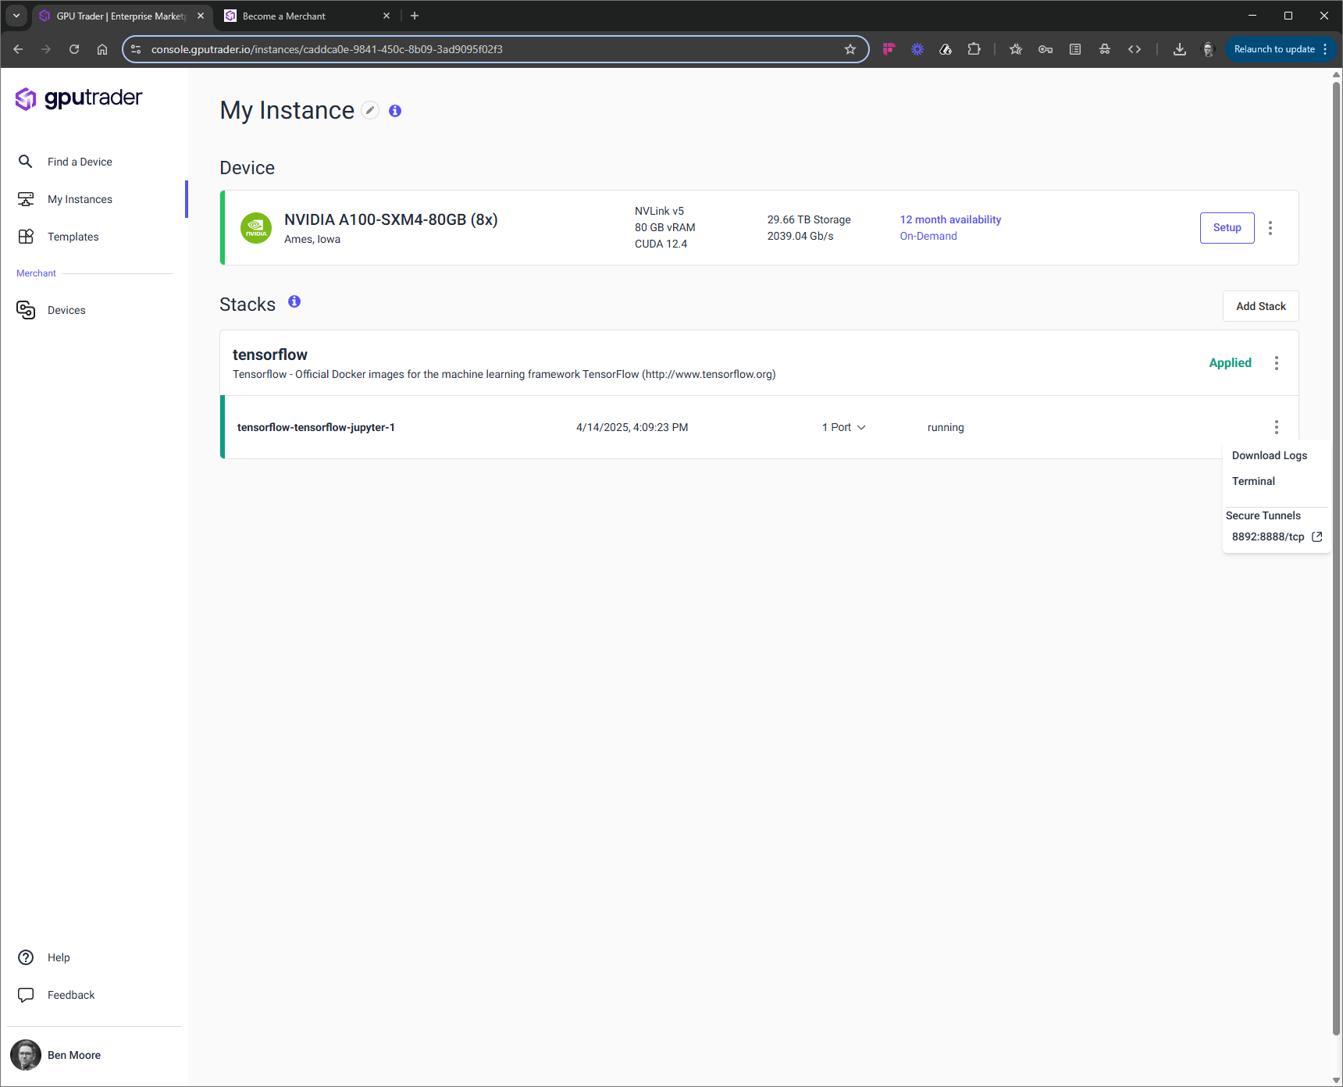The width and height of the screenshot is (1343, 1087).
Task: Edit the My Instance name pencil icon
Action: click(x=370, y=111)
